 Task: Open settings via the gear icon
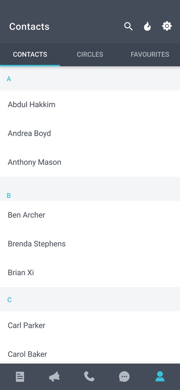pos(167,26)
